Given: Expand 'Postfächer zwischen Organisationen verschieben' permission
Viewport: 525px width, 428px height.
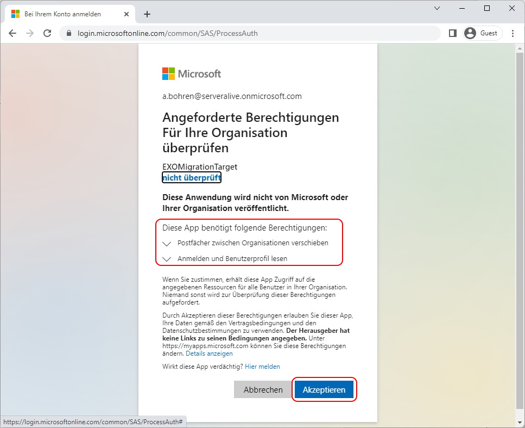Looking at the screenshot, I should 245,243.
